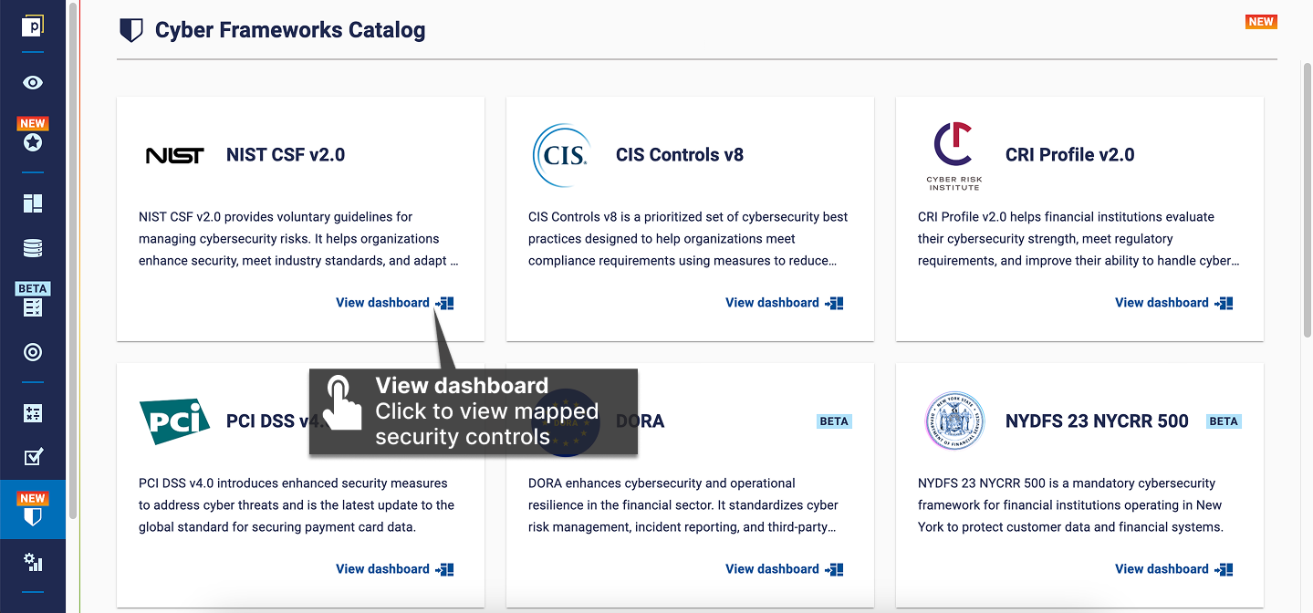Screen dimensions: 1313x613
Task: Click the logo icon atop the sidebar
Action: coord(33,26)
